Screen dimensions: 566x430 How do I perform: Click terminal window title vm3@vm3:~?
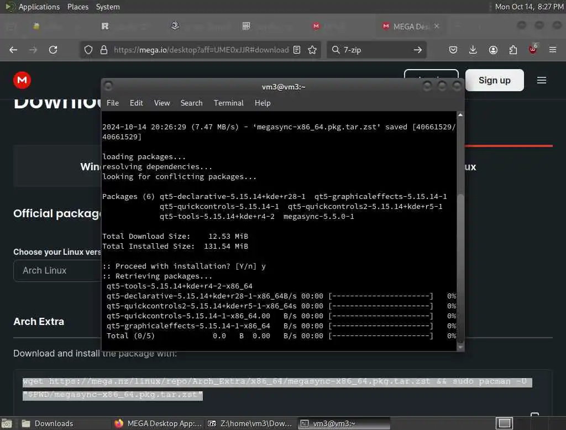pos(284,87)
